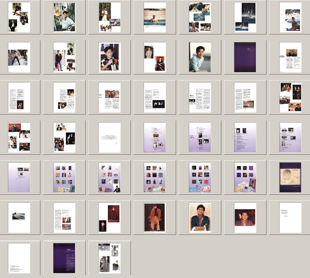Screen dimensions: 310x278
Task: Select the white page with small river photo
Action: pos(19,217)
